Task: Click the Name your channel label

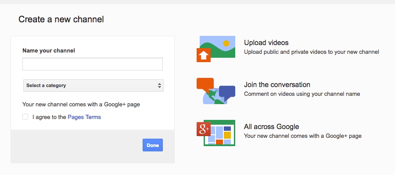Action: point(49,50)
